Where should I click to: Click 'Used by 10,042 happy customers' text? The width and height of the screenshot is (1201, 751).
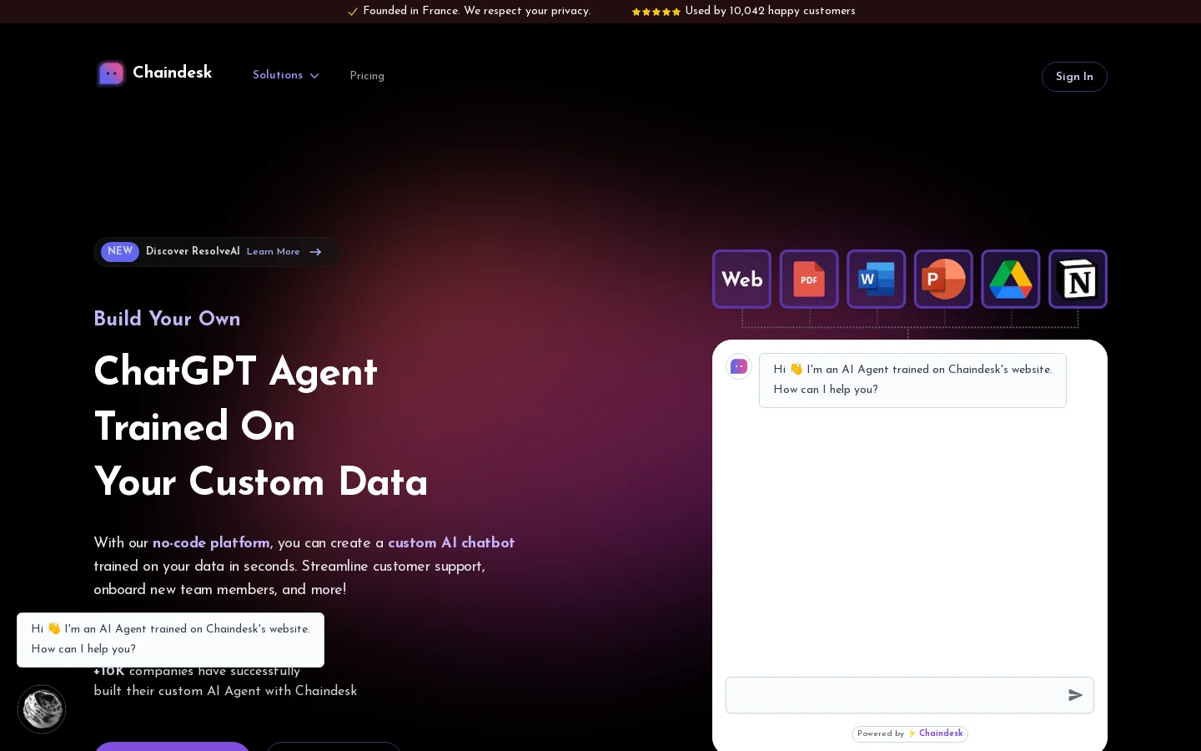[770, 11]
